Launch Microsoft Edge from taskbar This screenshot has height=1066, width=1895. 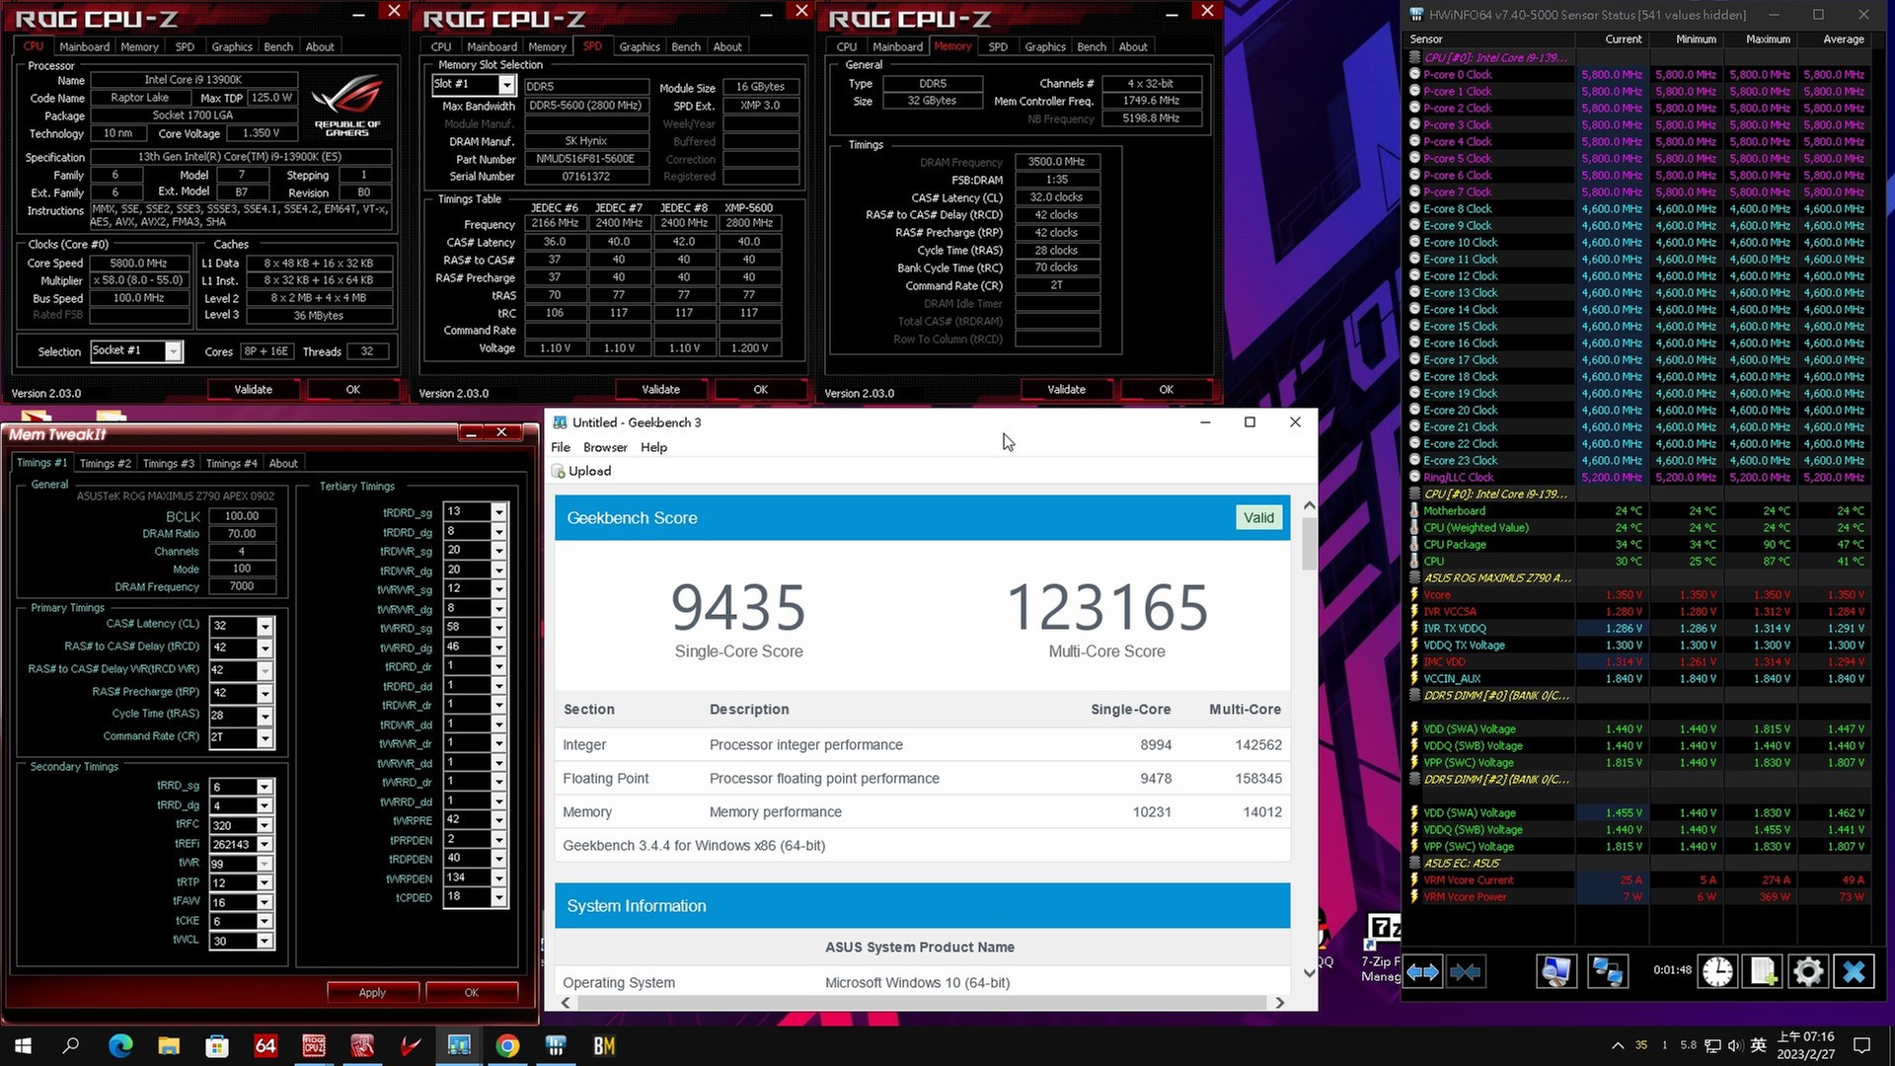120,1045
